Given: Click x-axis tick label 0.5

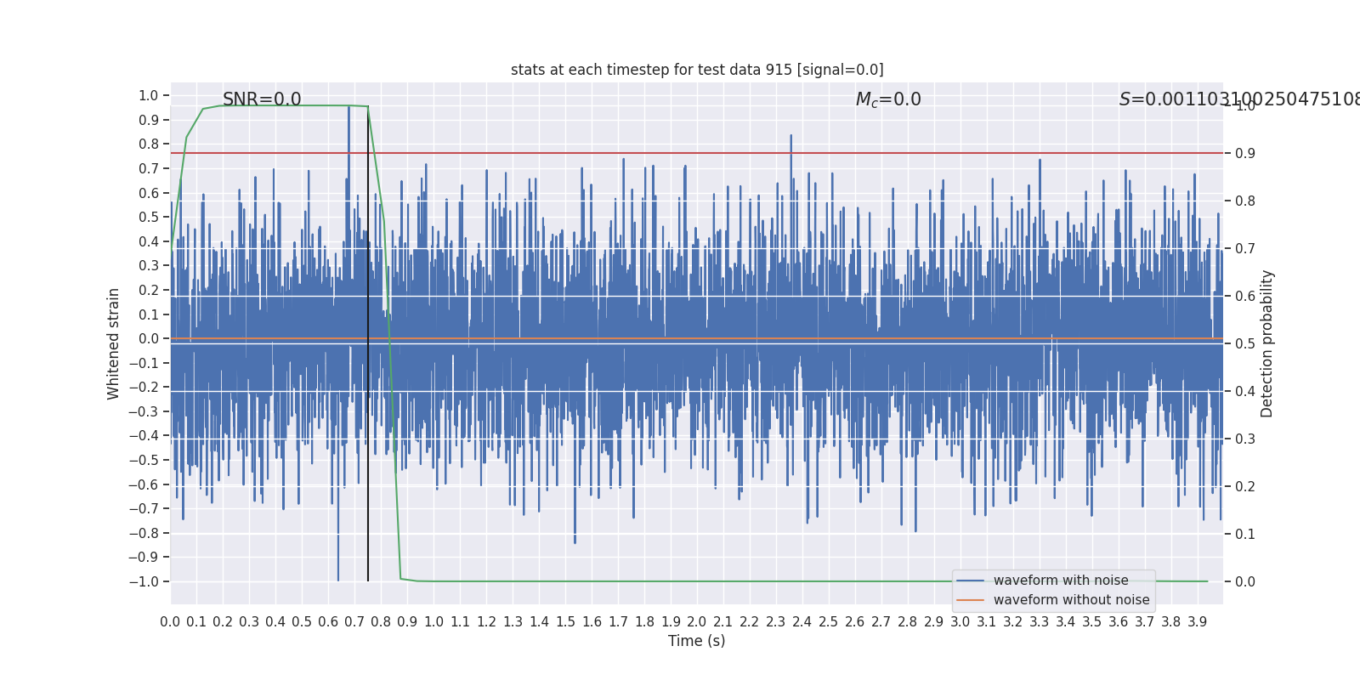Looking at the screenshot, I should click(302, 622).
